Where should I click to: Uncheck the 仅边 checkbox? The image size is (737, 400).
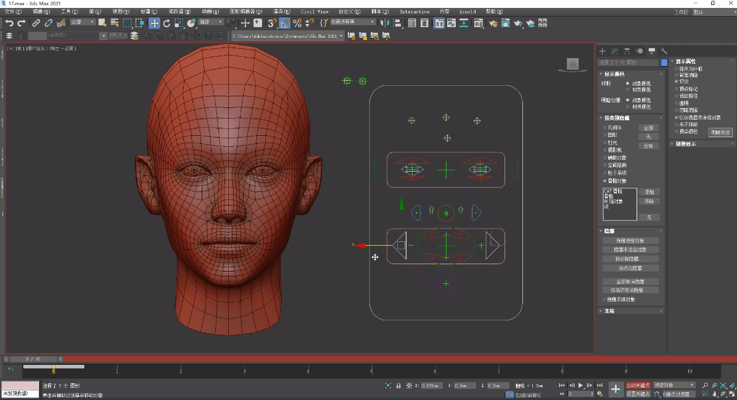click(x=677, y=81)
